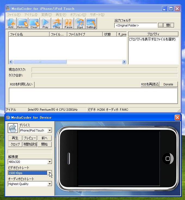The height and width of the screenshot is (200, 185).
Task: Expand the ビデオビットレート 1500 Kbps dropdown
Action: click(50, 173)
